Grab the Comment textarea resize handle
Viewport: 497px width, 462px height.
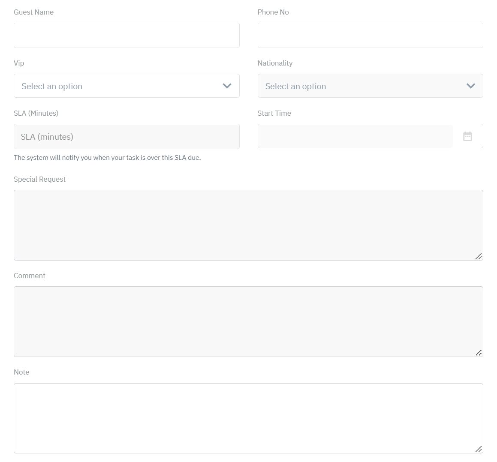[479, 353]
